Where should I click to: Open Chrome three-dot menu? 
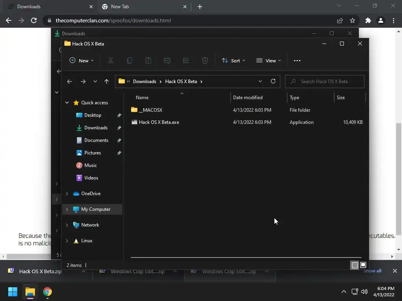click(x=393, y=20)
